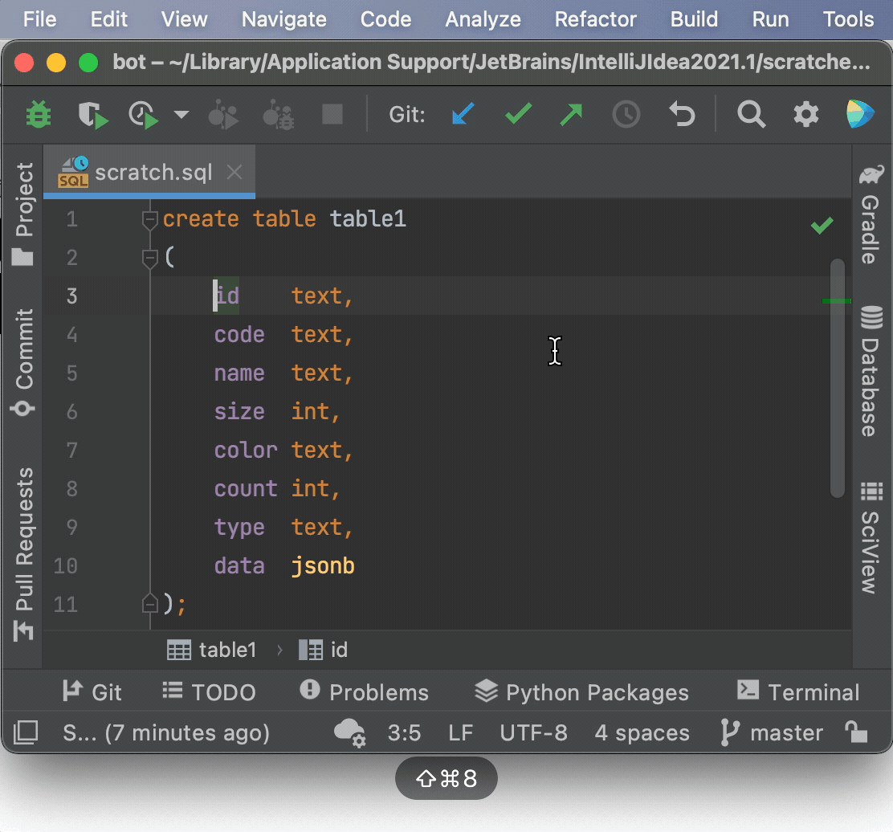Roll back changes with the undo icon
Screen dimensions: 893x832
[x=681, y=114]
